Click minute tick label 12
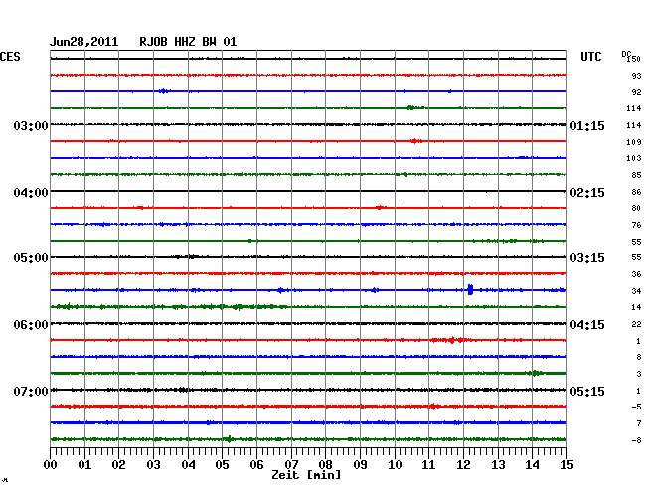This screenshot has width=646, height=491. (463, 465)
